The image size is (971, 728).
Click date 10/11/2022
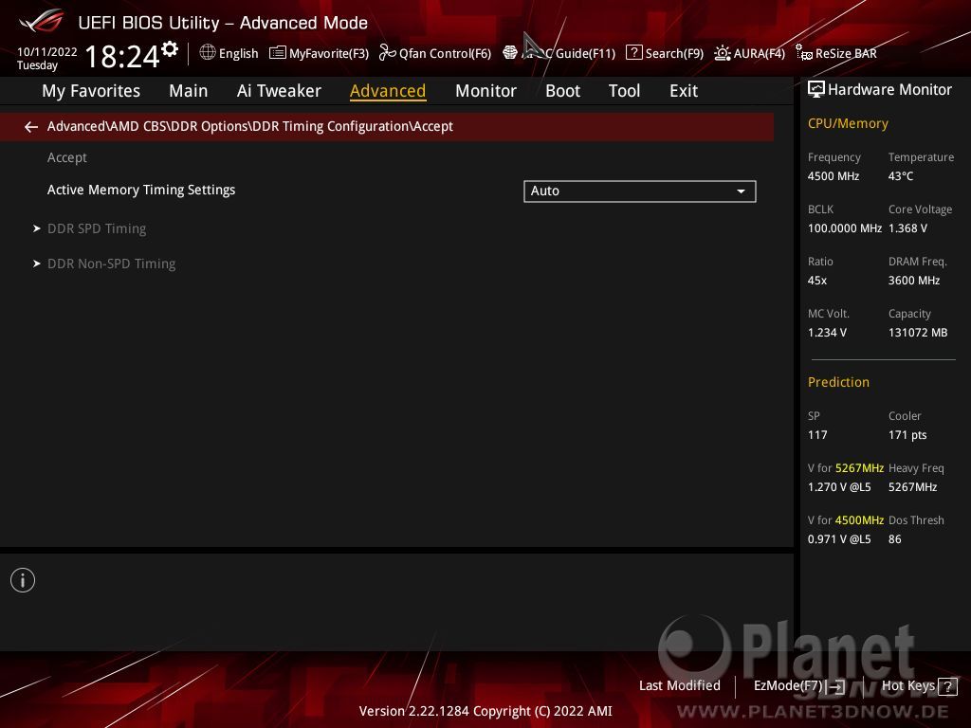pyautogui.click(x=47, y=52)
